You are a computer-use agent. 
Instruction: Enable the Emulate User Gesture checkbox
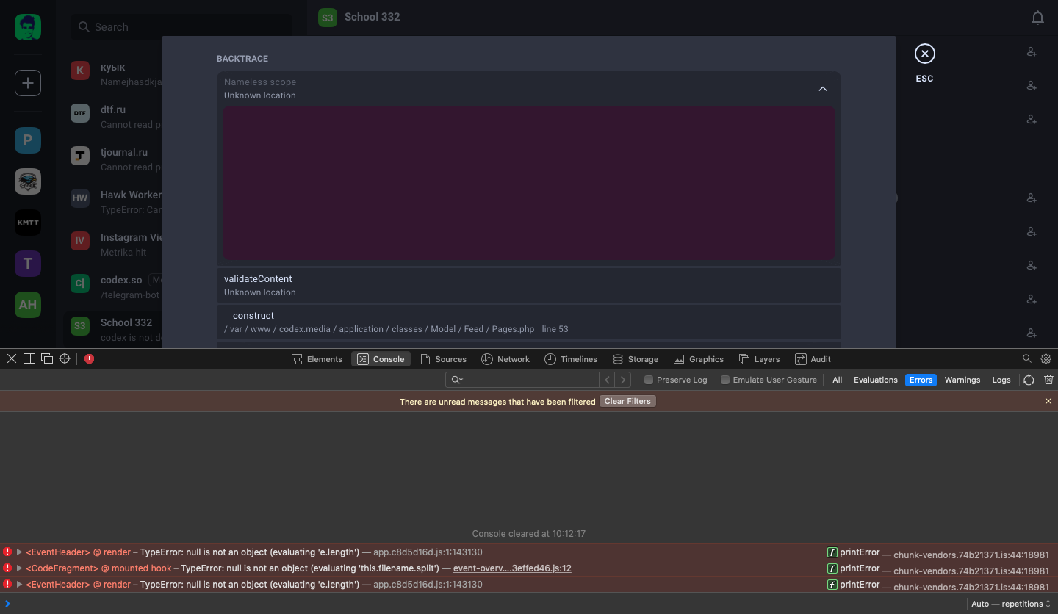pos(725,380)
